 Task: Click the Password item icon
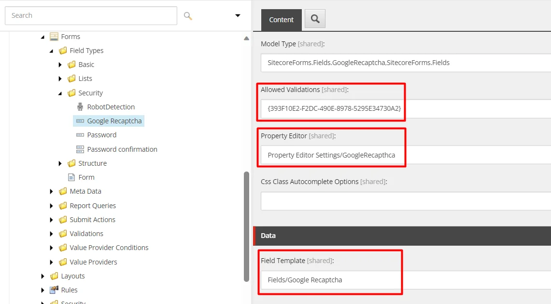[x=80, y=135]
